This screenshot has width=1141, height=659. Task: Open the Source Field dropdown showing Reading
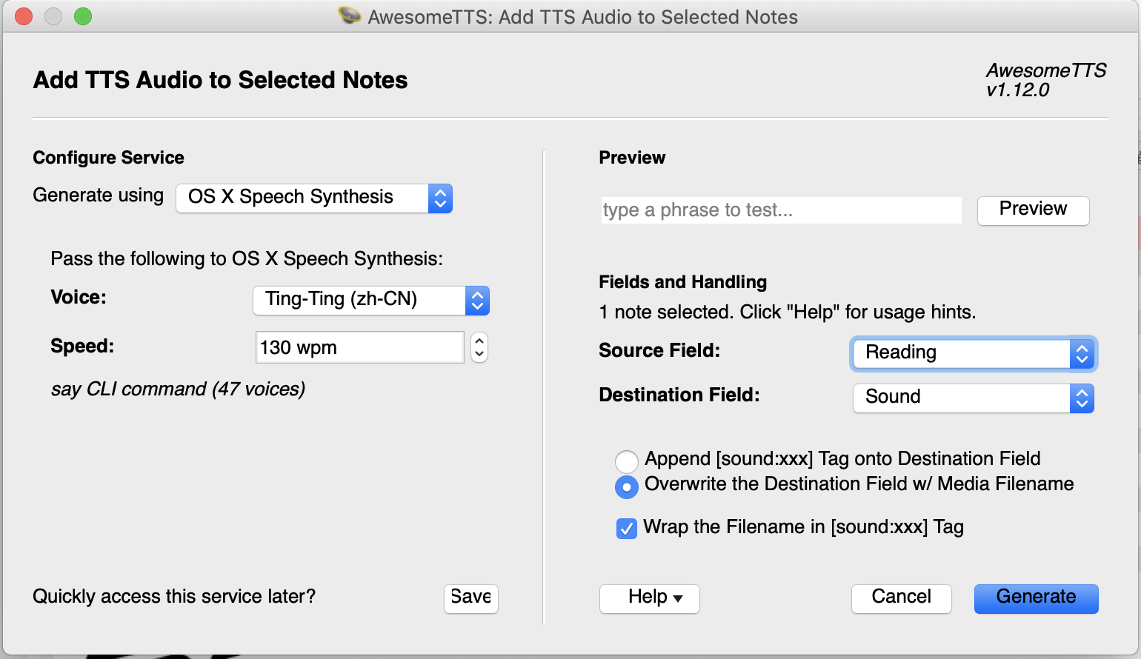click(x=974, y=353)
